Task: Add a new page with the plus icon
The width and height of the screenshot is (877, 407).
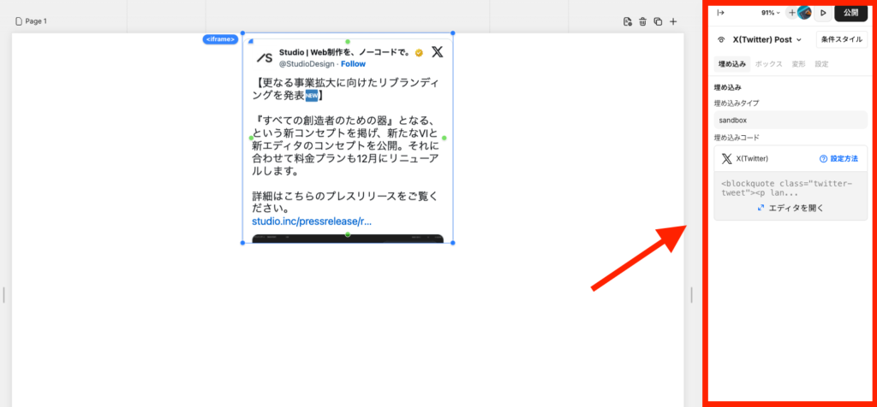Action: (x=673, y=21)
